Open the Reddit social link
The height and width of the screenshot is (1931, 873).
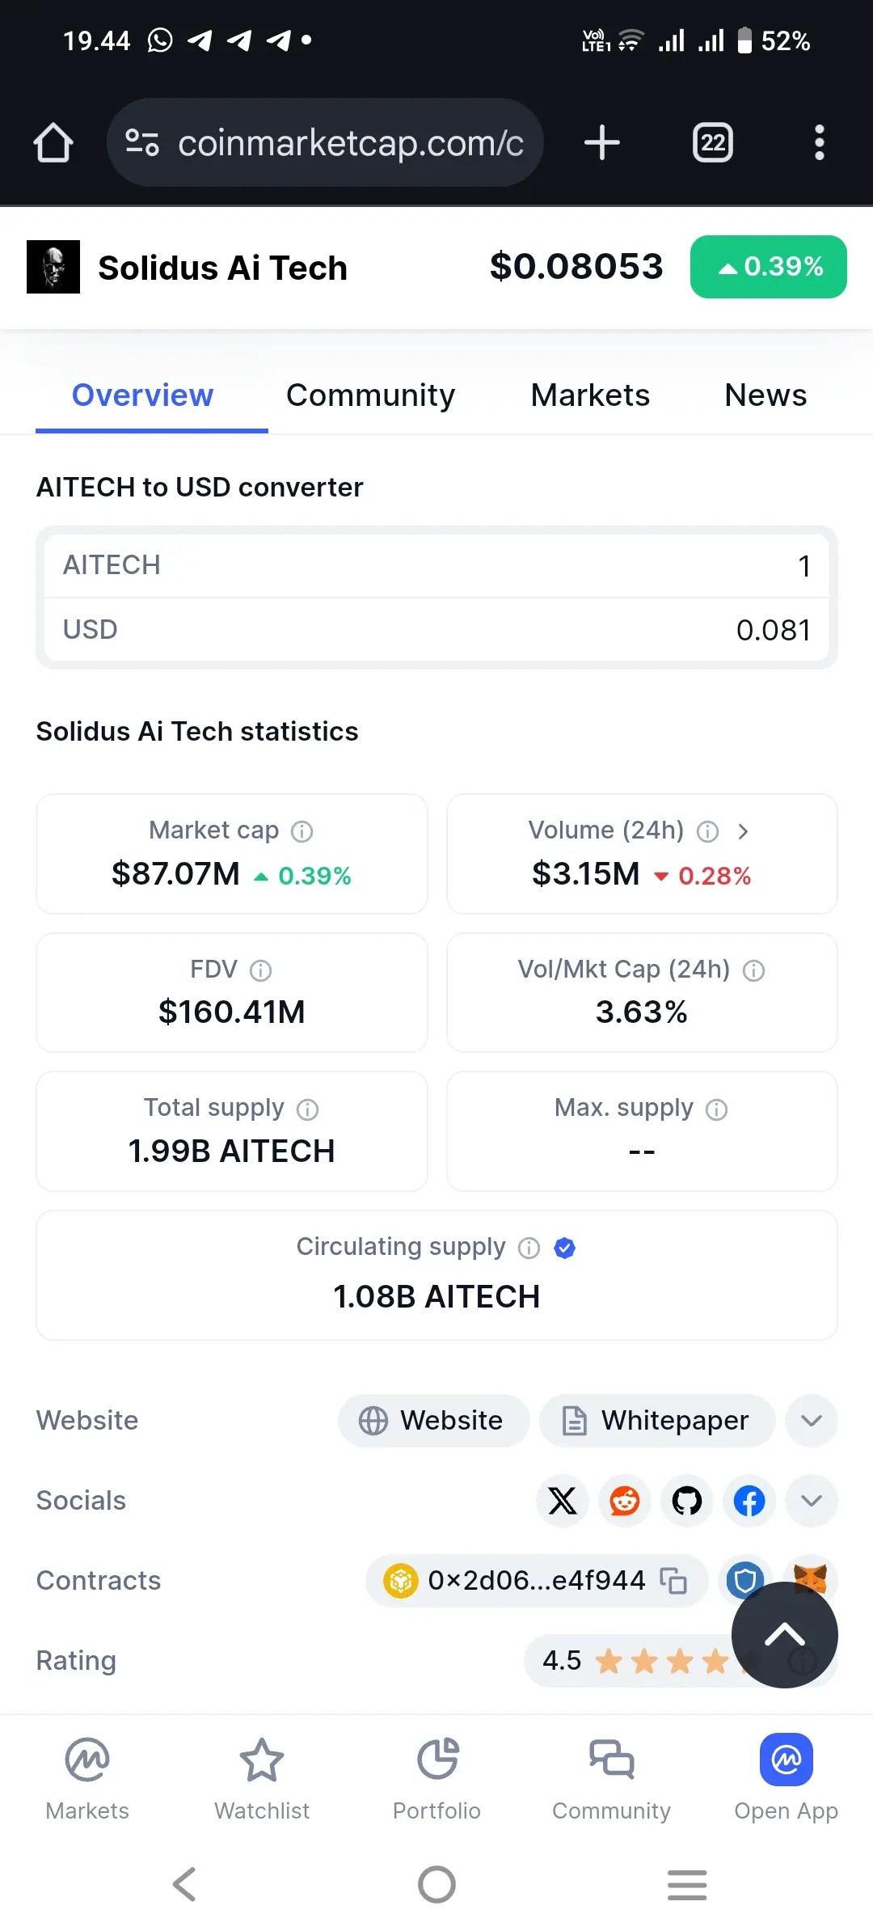pos(625,1501)
